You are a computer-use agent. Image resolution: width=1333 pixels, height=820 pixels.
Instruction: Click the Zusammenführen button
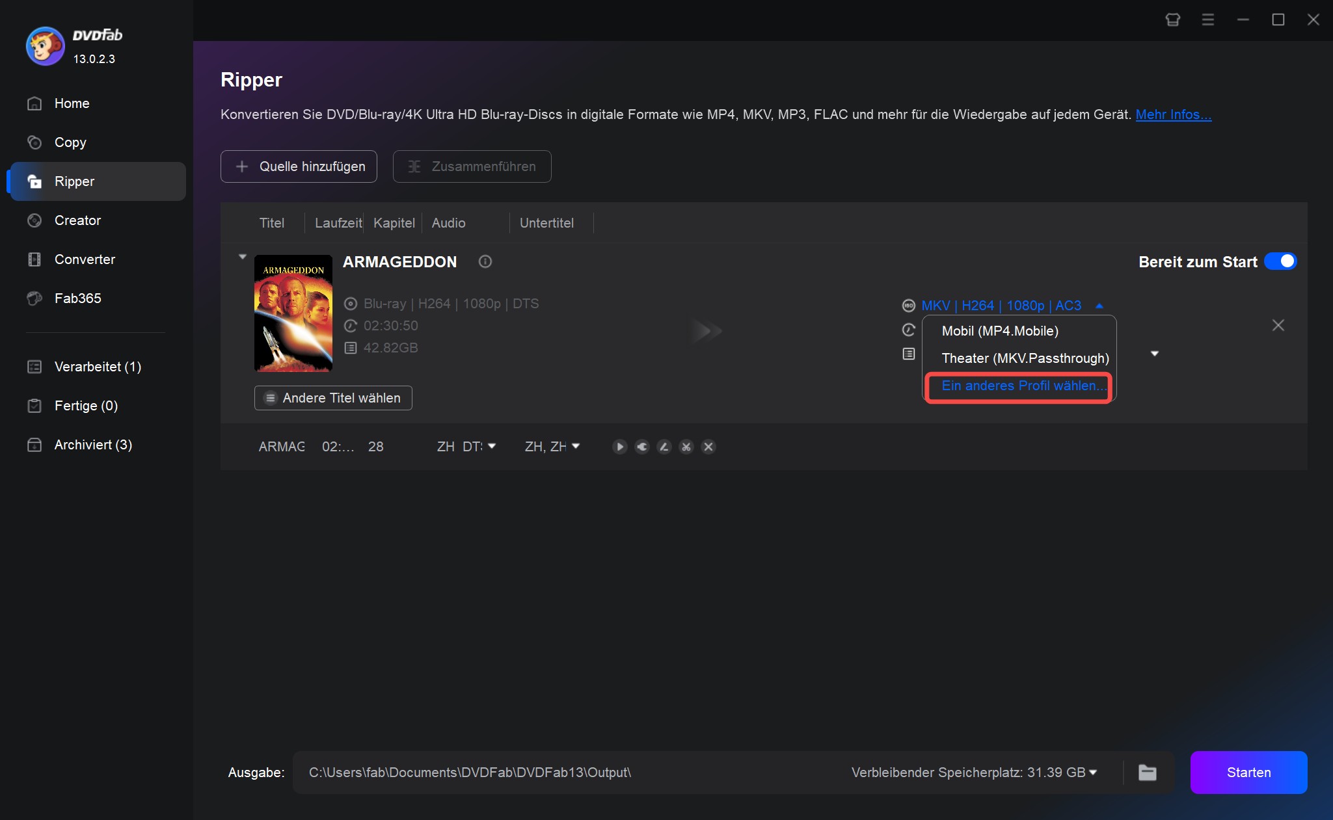tap(472, 166)
